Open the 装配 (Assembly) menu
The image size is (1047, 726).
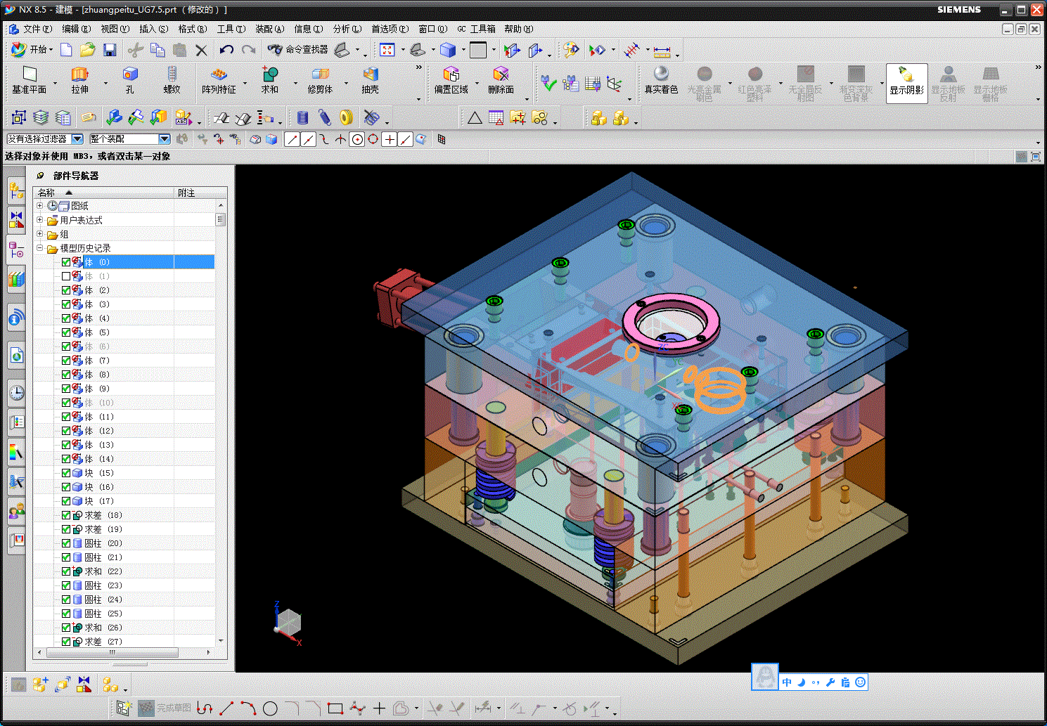[x=269, y=29]
